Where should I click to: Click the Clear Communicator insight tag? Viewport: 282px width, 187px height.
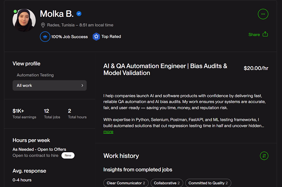tap(126, 183)
